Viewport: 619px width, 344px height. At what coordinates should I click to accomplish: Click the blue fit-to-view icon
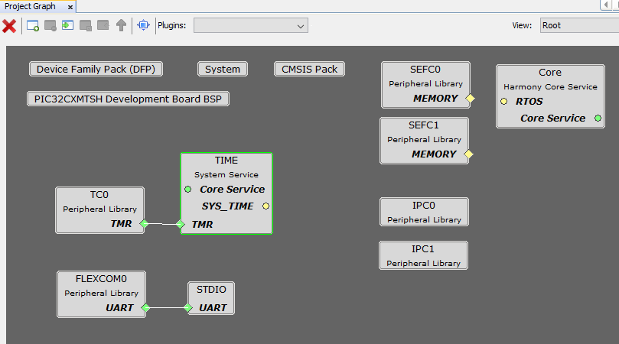point(143,26)
